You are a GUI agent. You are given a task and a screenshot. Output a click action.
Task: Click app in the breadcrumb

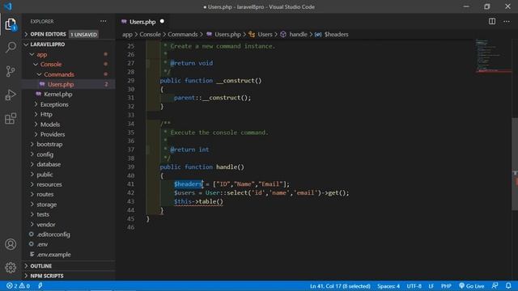click(x=127, y=34)
